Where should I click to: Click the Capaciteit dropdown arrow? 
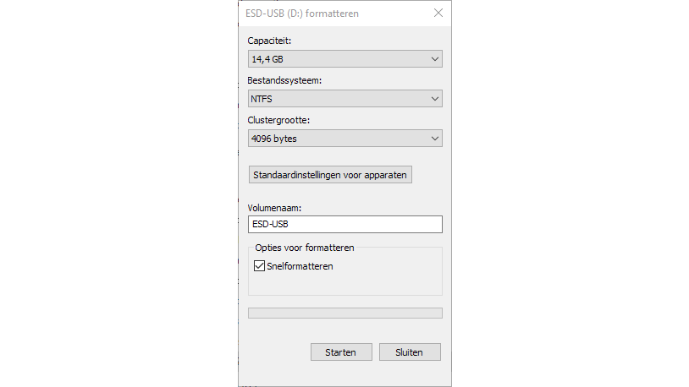pyautogui.click(x=434, y=59)
